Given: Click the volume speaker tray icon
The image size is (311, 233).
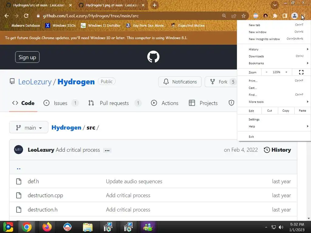Looking at the screenshot, I should [x=281, y=227].
